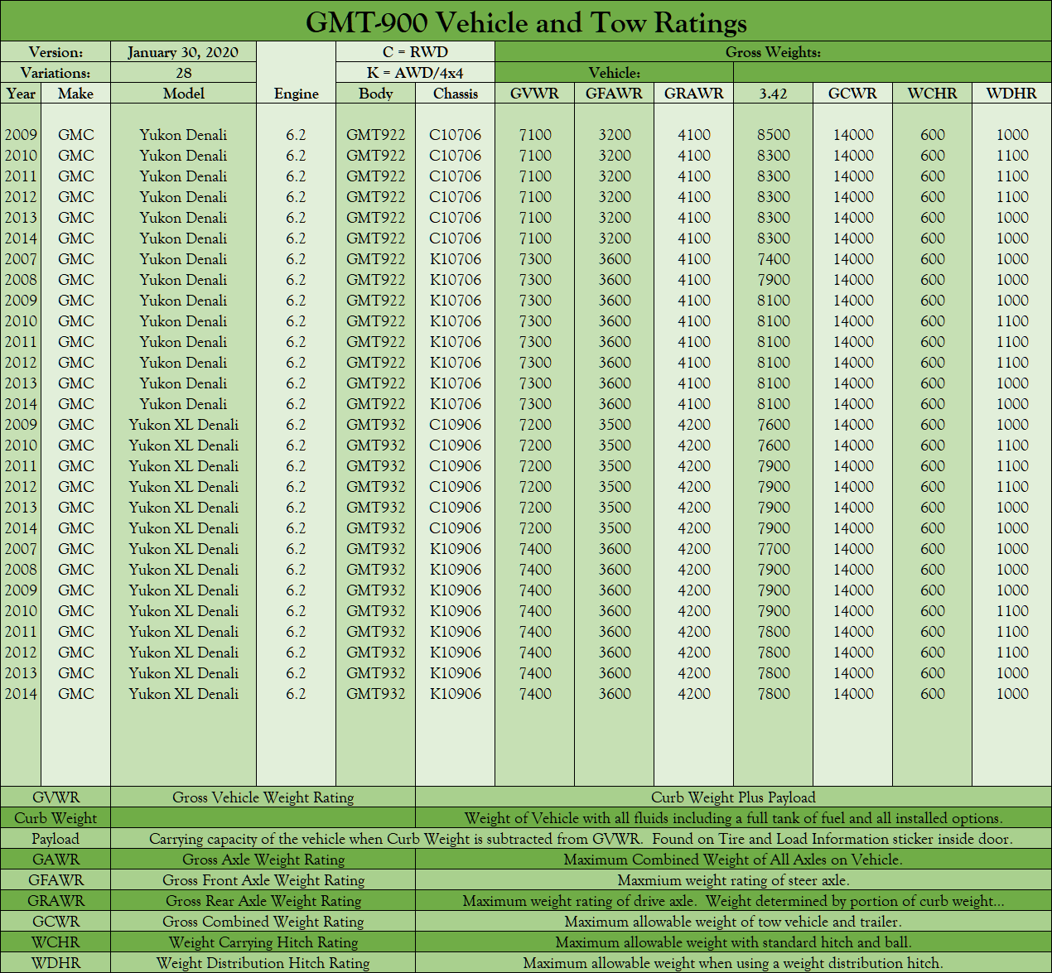Select the 'Carrying capacity of the vehicle...' description

pos(581,839)
